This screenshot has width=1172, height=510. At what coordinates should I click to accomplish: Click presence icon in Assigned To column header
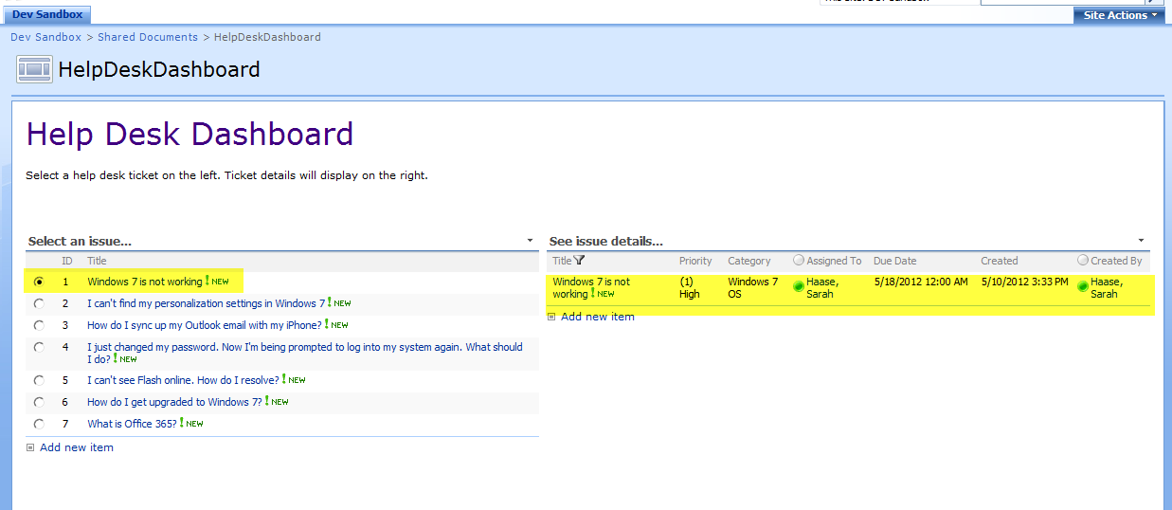(799, 261)
